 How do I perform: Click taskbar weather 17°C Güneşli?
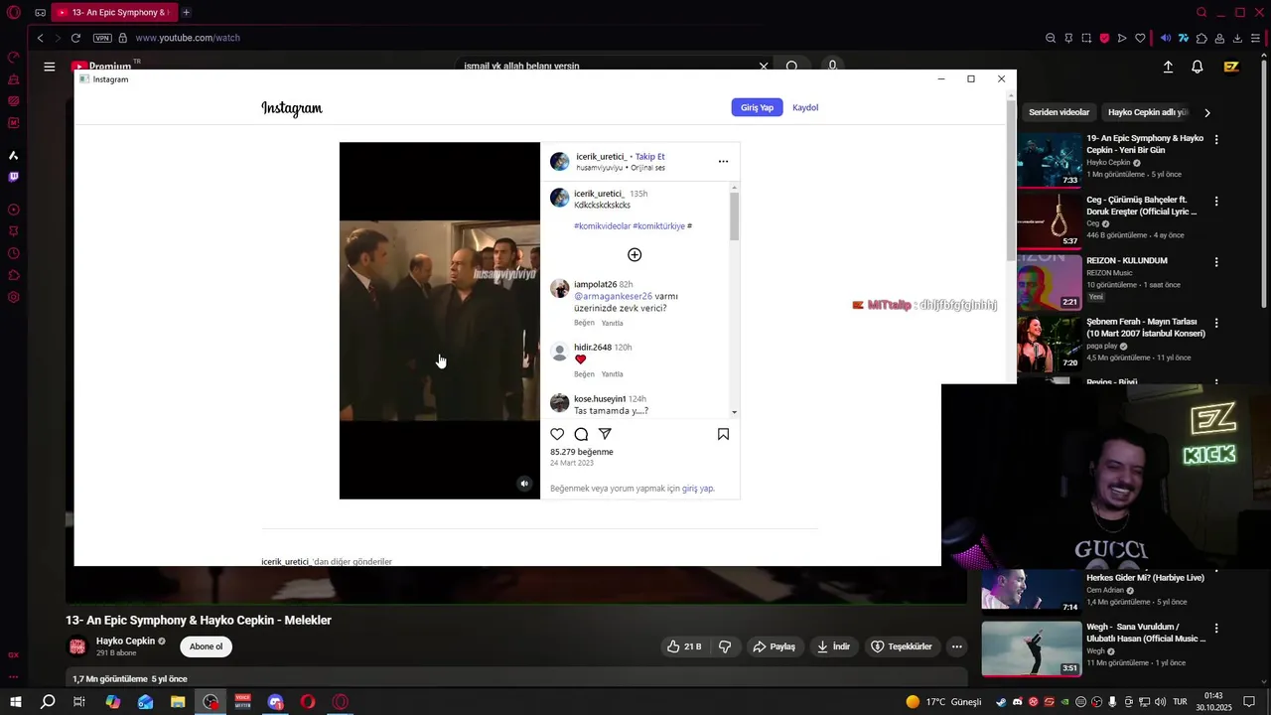click(x=943, y=702)
